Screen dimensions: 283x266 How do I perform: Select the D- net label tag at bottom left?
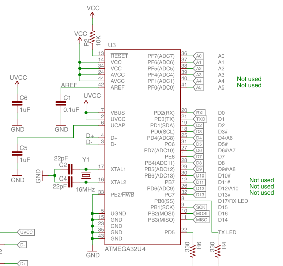coord(22,245)
